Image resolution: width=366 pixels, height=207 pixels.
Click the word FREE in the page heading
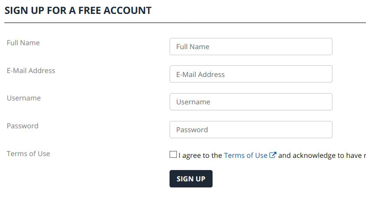(x=90, y=10)
